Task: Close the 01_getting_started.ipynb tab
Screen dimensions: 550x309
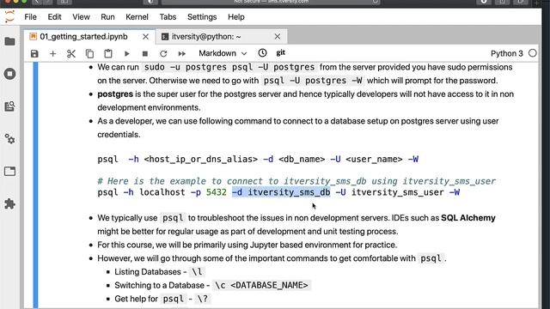Action: (x=145, y=36)
